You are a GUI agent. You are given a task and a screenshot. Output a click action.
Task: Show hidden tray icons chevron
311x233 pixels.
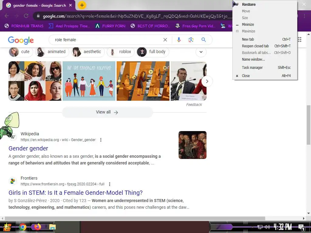pos(252,227)
